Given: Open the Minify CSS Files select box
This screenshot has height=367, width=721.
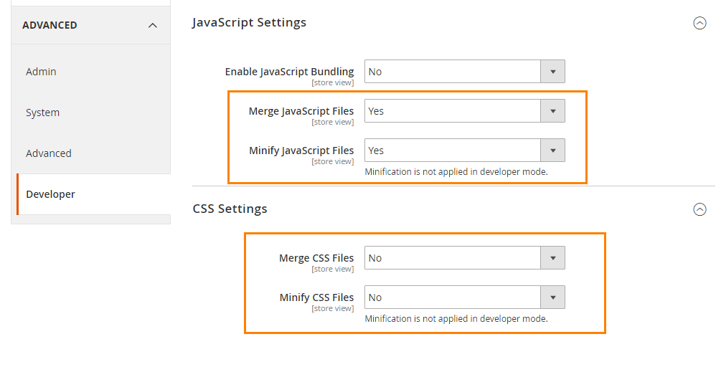Looking at the screenshot, I should [453, 297].
